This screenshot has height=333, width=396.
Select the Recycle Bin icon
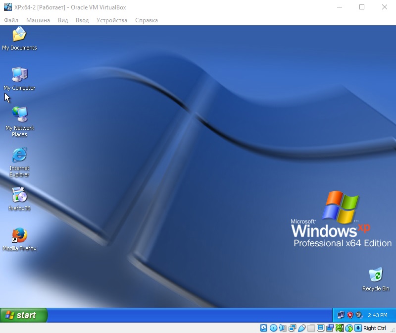[376, 279]
